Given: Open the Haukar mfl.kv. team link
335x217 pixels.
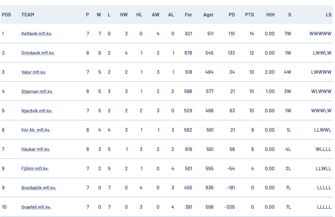Looking at the screenshot, I should [x=36, y=149].
